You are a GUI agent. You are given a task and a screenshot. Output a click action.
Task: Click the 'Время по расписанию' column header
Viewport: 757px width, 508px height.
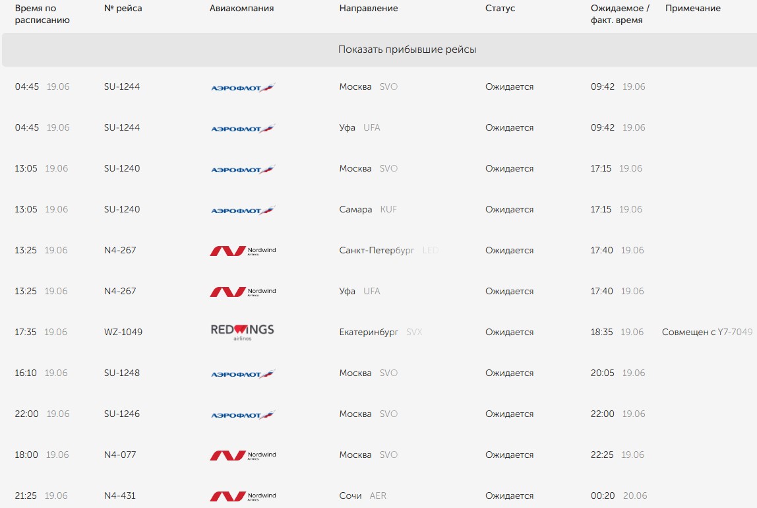[42, 14]
